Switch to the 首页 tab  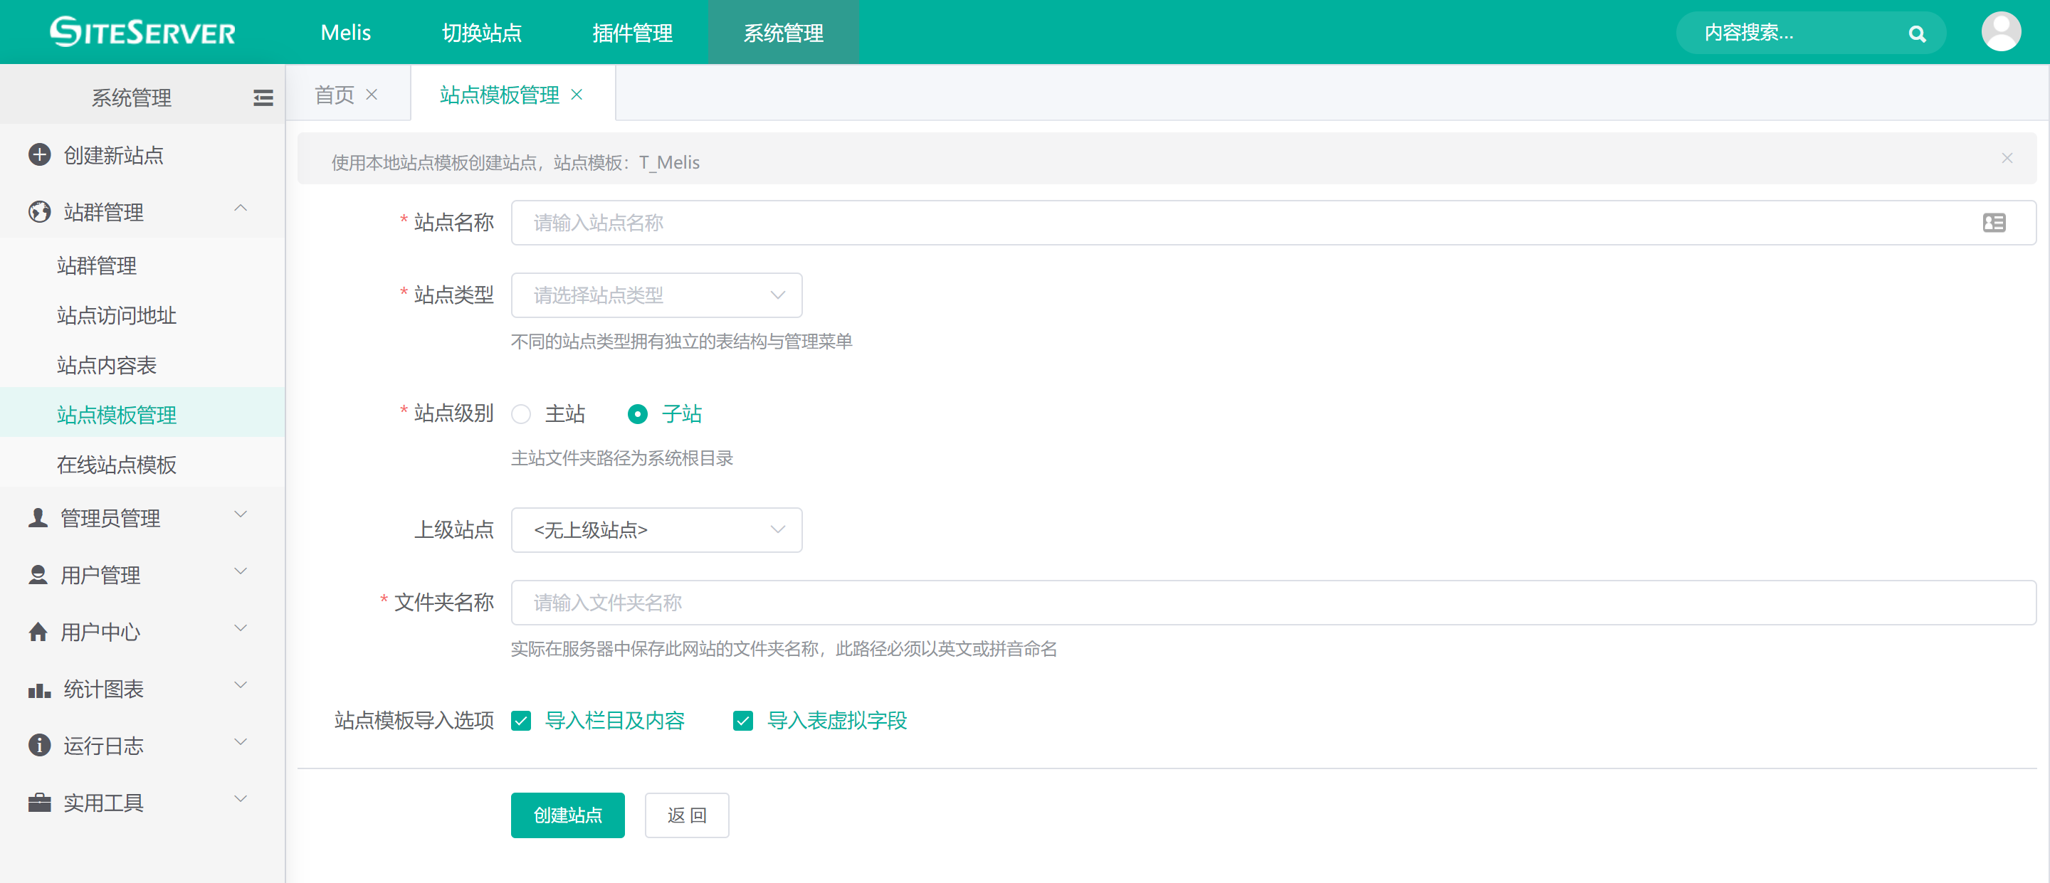pyautogui.click(x=335, y=95)
